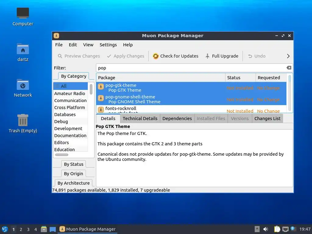This screenshot has height=234, width=312.
Task: Select the Communication category
Action: click(x=70, y=101)
